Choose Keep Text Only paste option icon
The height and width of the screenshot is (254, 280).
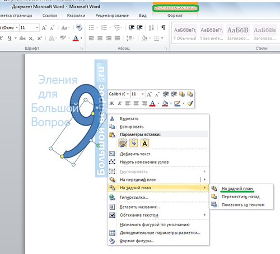[x=144, y=143]
